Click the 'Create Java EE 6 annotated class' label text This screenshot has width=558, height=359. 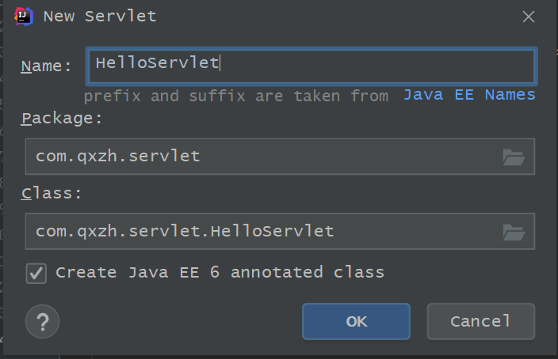coord(220,273)
